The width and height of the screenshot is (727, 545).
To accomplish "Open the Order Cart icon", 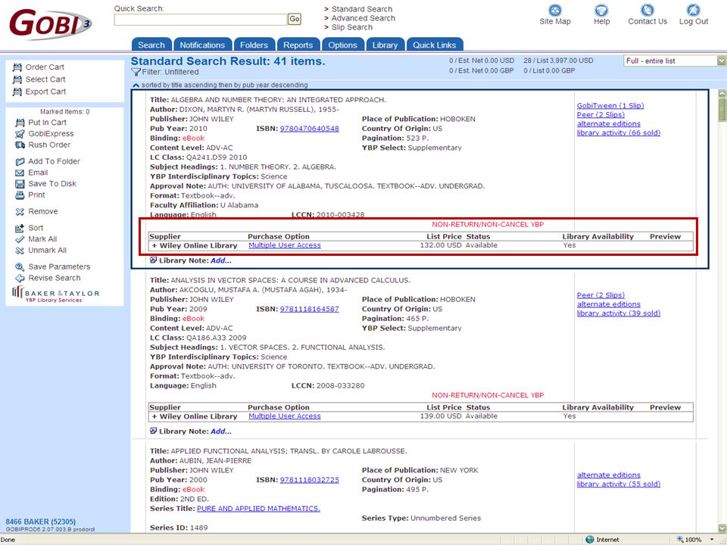I will (x=17, y=67).
